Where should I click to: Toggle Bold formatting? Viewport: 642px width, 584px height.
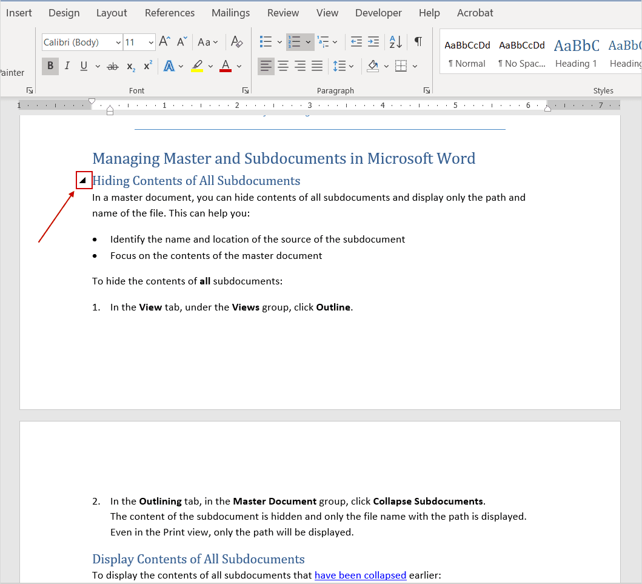pyautogui.click(x=50, y=65)
